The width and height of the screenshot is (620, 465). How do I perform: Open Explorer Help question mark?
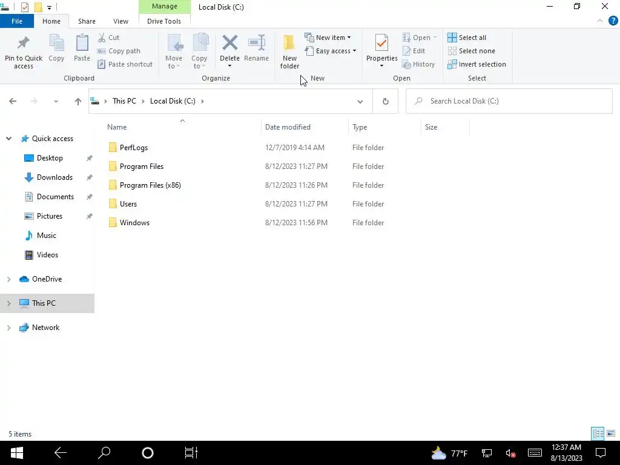coord(613,21)
